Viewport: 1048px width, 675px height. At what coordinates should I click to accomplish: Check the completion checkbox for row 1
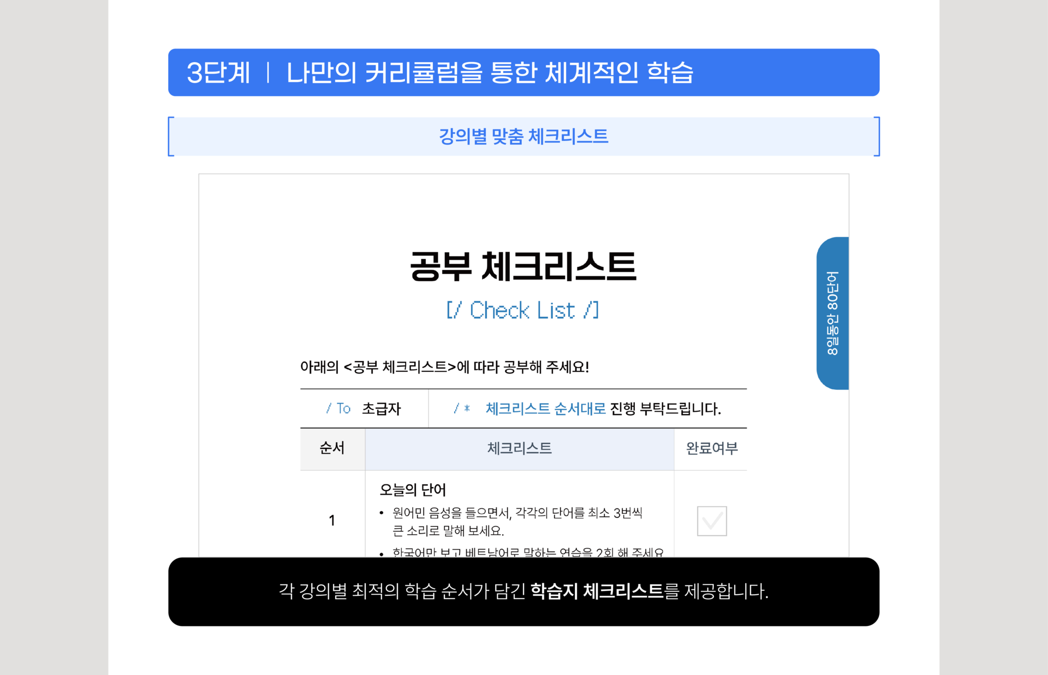click(x=711, y=520)
